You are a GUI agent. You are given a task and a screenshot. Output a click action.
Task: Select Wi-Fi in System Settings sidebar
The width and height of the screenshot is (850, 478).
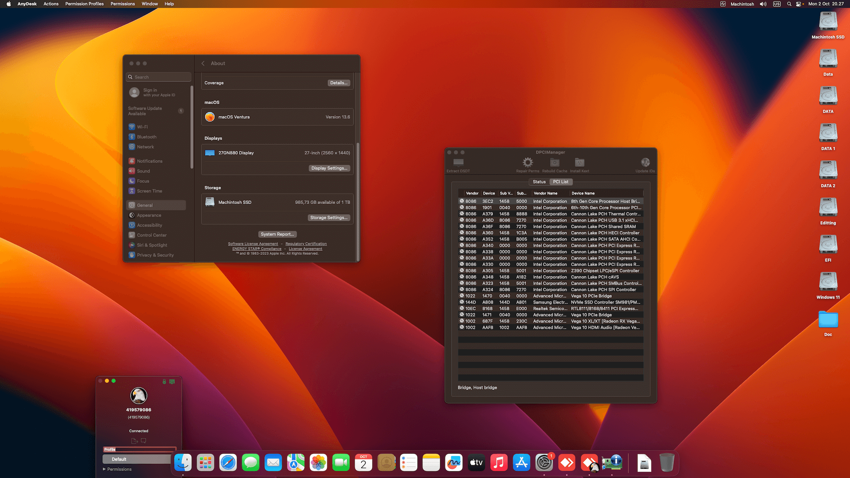coord(142,127)
